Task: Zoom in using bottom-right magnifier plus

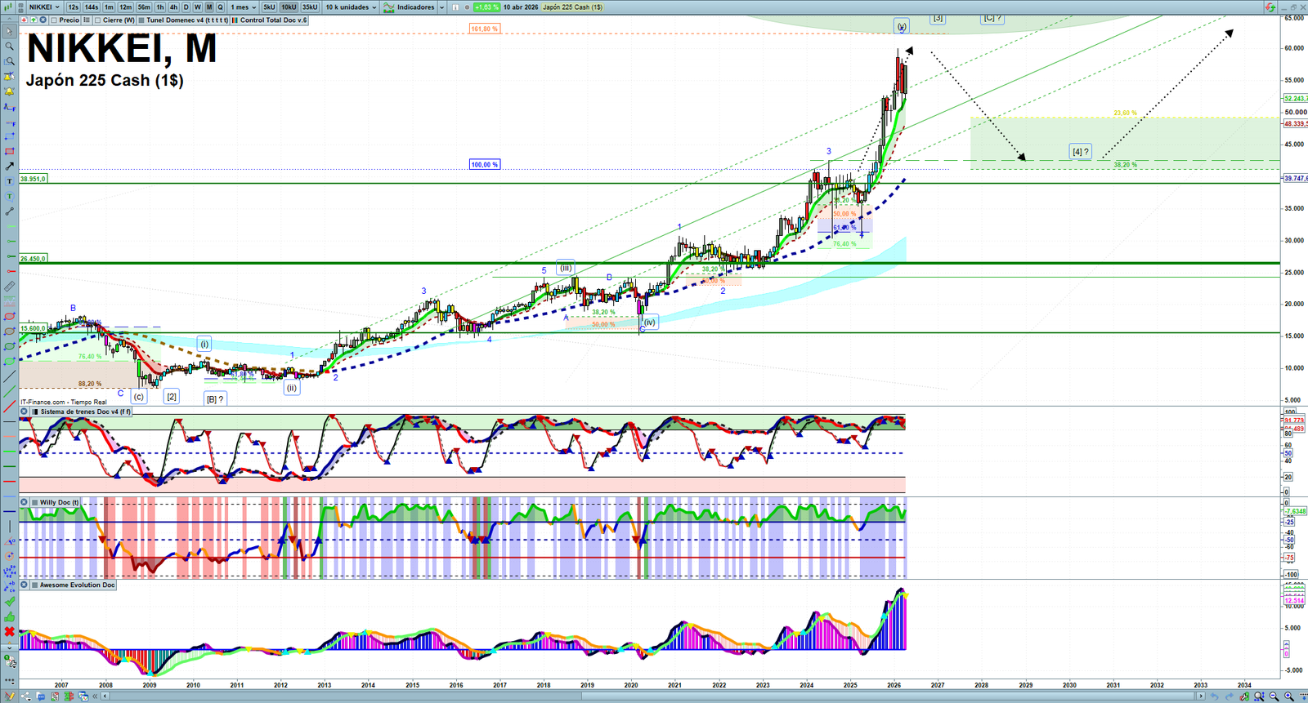Action: [1289, 696]
